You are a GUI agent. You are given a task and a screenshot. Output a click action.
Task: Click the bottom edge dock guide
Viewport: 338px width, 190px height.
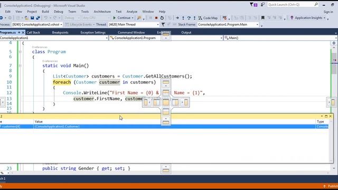coord(166,169)
